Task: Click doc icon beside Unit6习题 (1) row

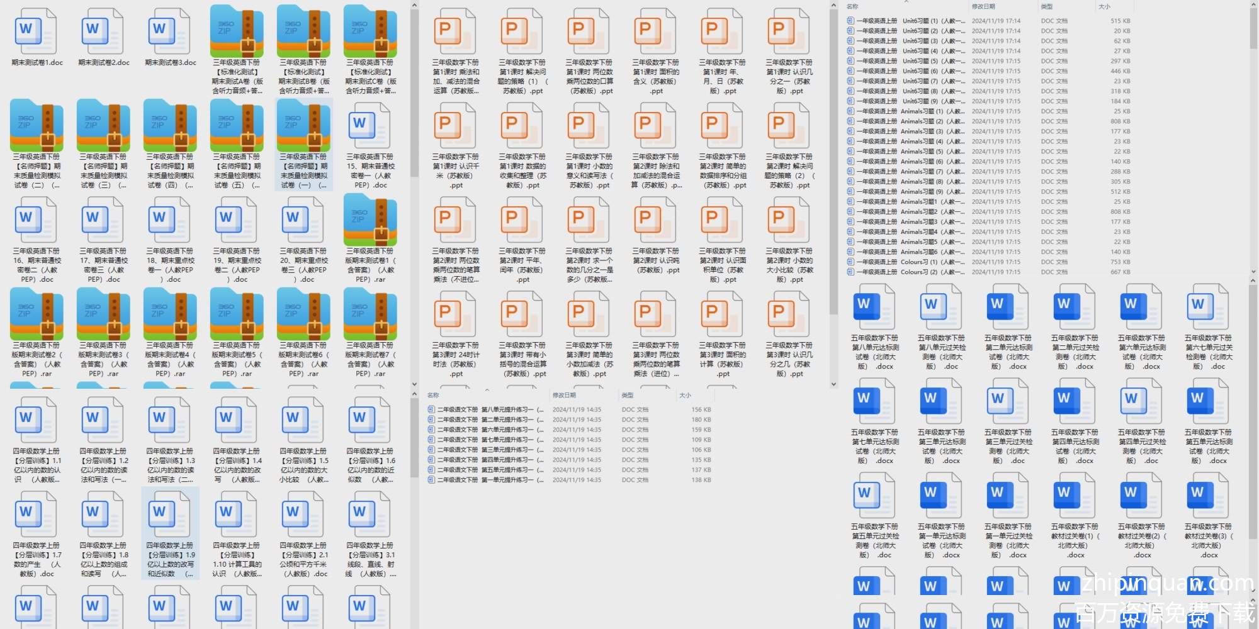Action: click(x=850, y=21)
